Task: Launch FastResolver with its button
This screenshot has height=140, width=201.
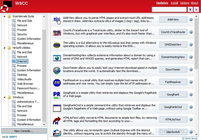Action: pyautogui.click(x=173, y=82)
